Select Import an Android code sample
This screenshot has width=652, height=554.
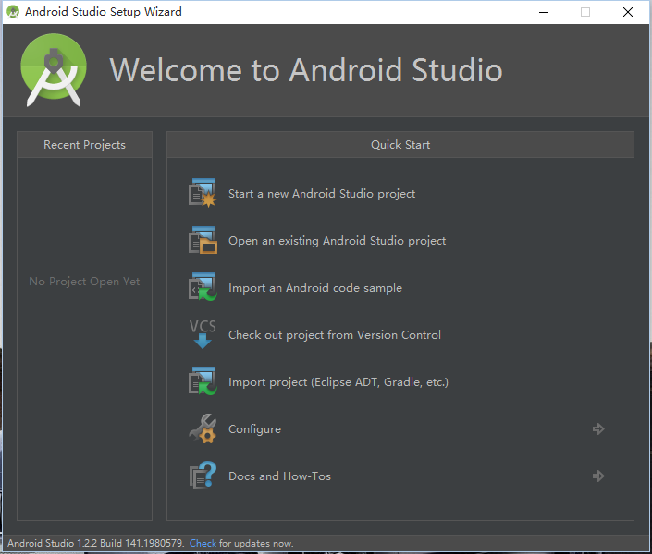pos(315,288)
